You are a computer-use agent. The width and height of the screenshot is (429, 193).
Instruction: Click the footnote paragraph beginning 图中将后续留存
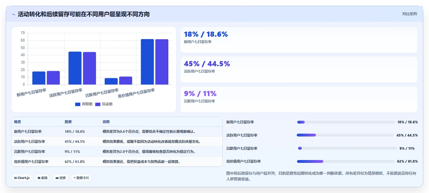click(x=321, y=176)
